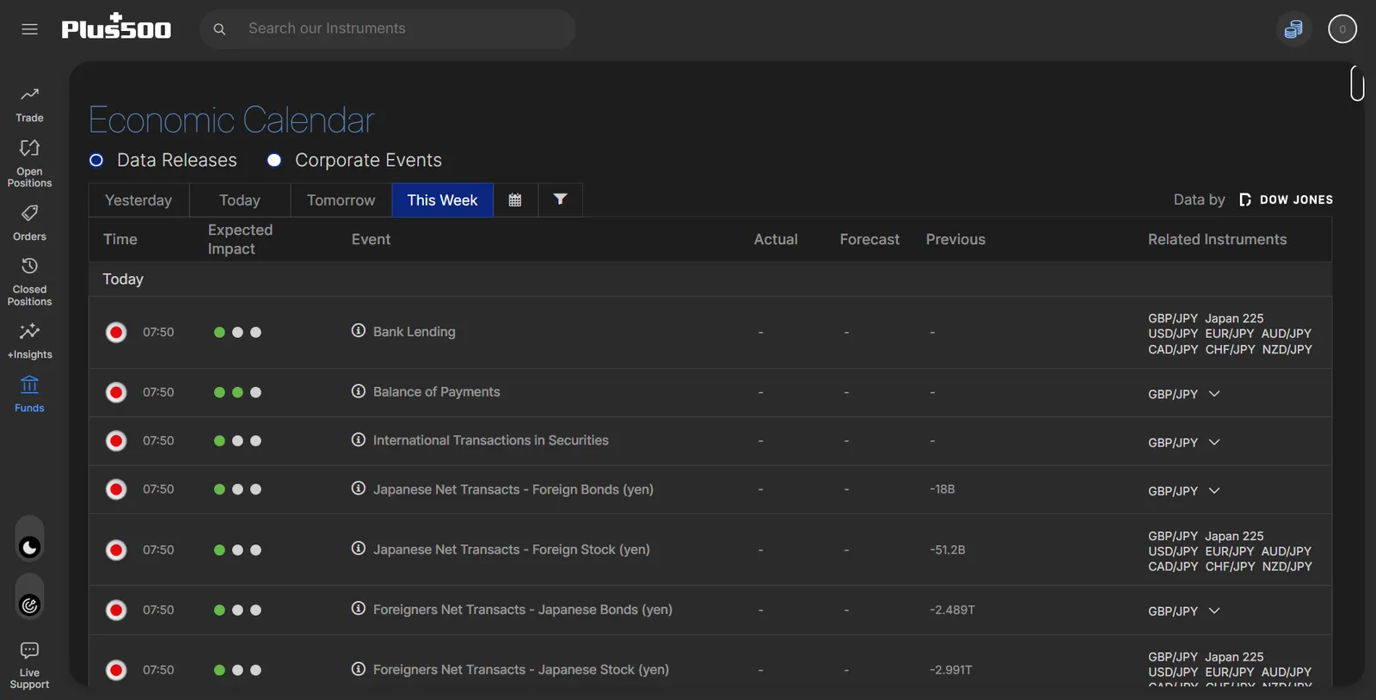
Task: Show info for Foreigners Net Transacts Japanese Bonds
Action: tap(359, 609)
